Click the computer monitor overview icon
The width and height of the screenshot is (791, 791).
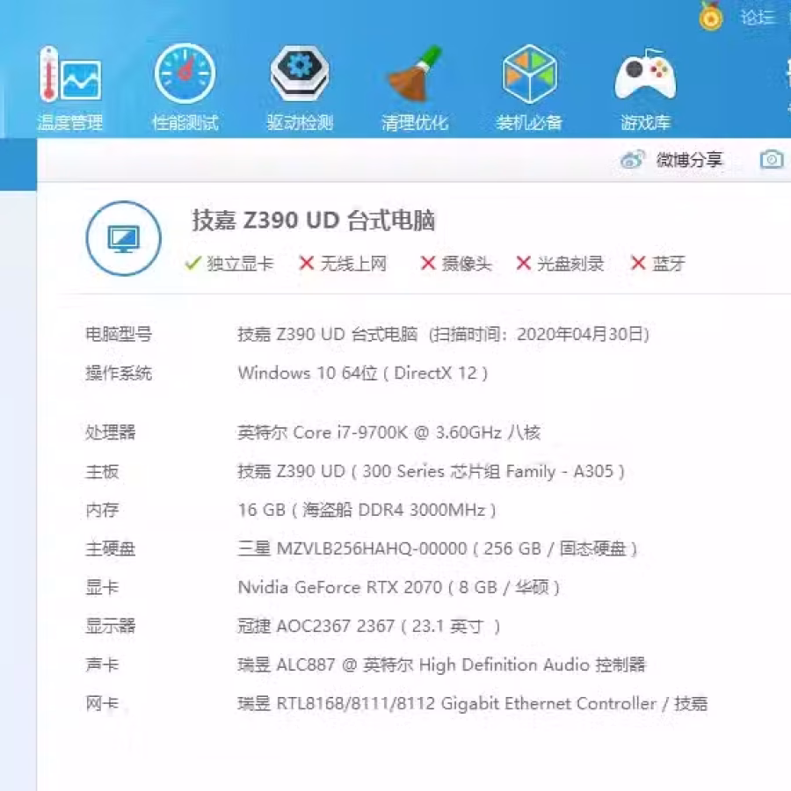(124, 238)
